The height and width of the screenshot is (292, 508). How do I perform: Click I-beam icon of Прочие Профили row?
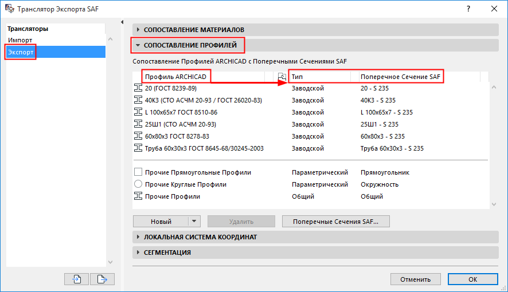pyautogui.click(x=138, y=196)
